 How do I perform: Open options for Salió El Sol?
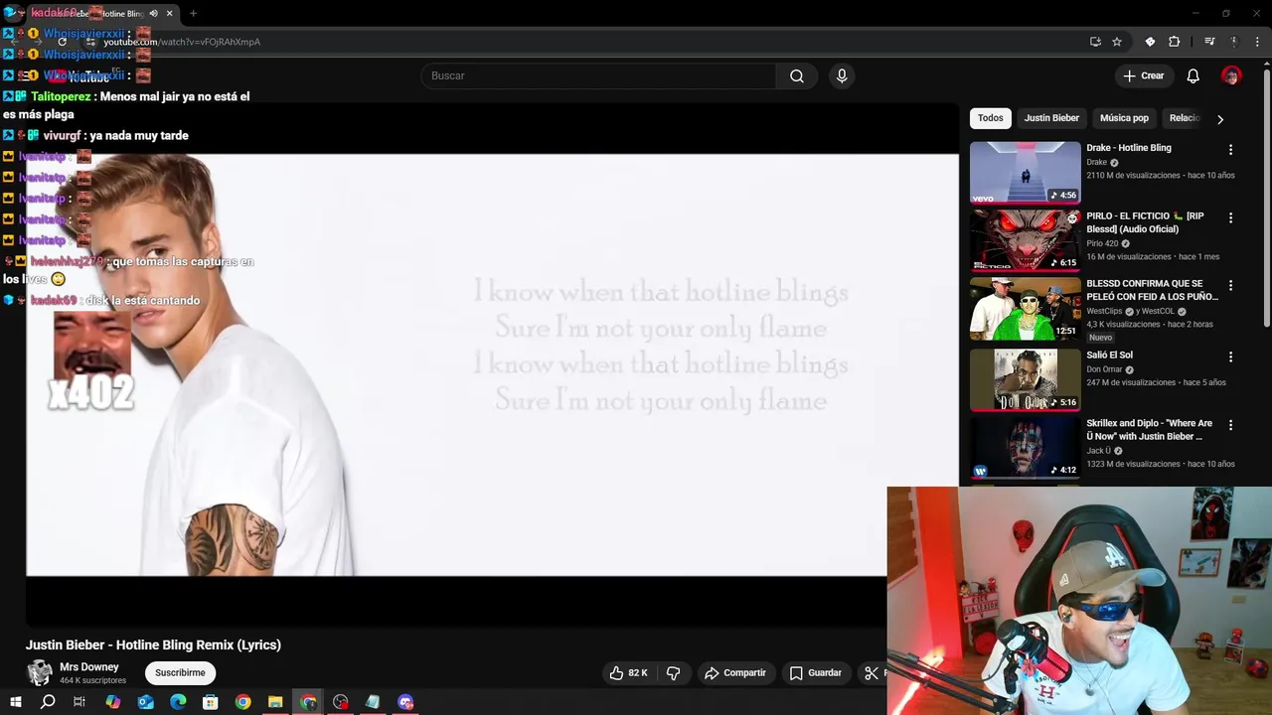[x=1230, y=357]
